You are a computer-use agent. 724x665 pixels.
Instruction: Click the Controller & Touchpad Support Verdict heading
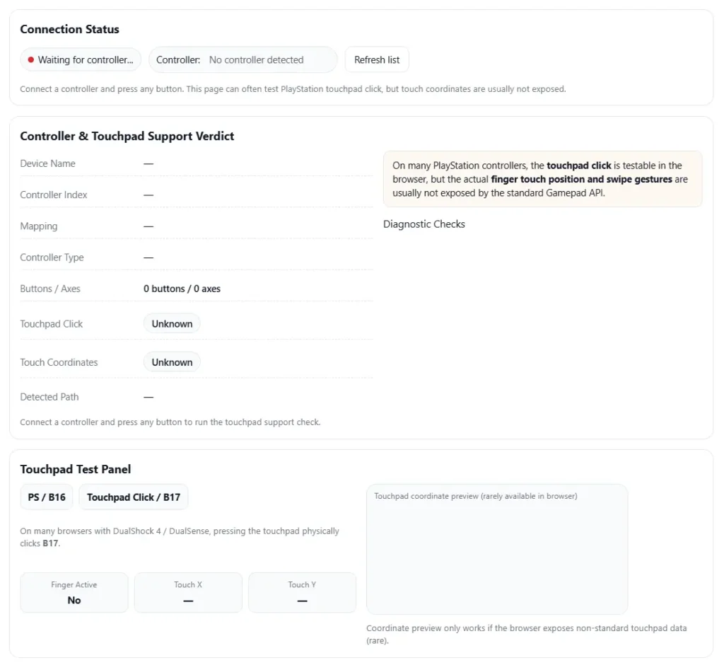[x=127, y=136]
